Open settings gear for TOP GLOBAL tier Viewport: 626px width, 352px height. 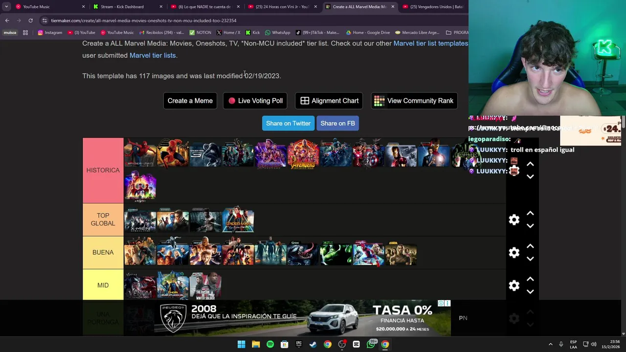pyautogui.click(x=514, y=220)
